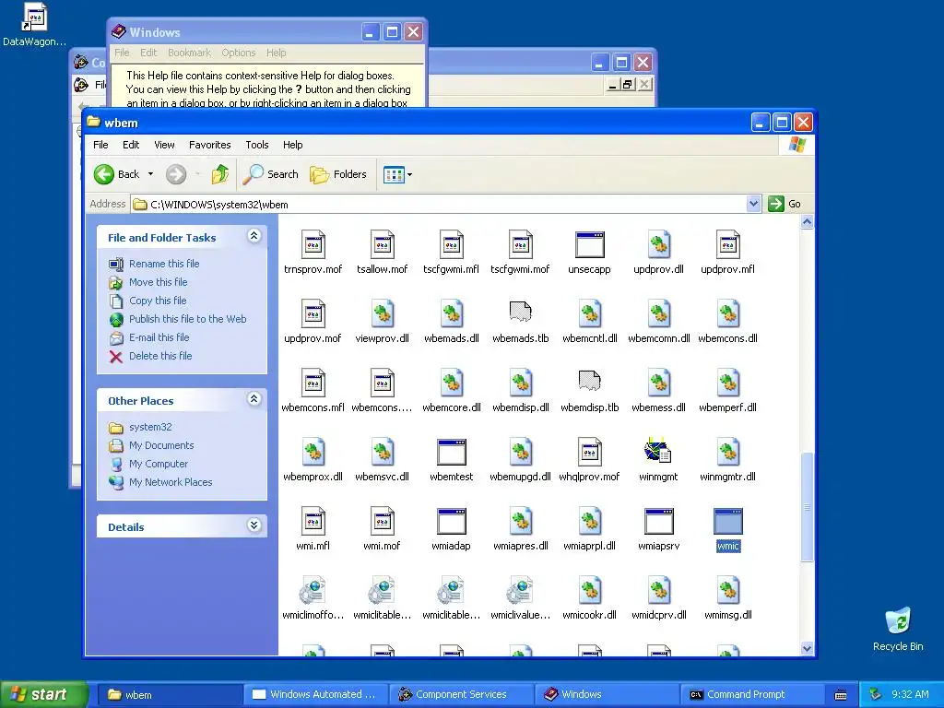Click Move this file link
This screenshot has width=944, height=708.
(158, 282)
